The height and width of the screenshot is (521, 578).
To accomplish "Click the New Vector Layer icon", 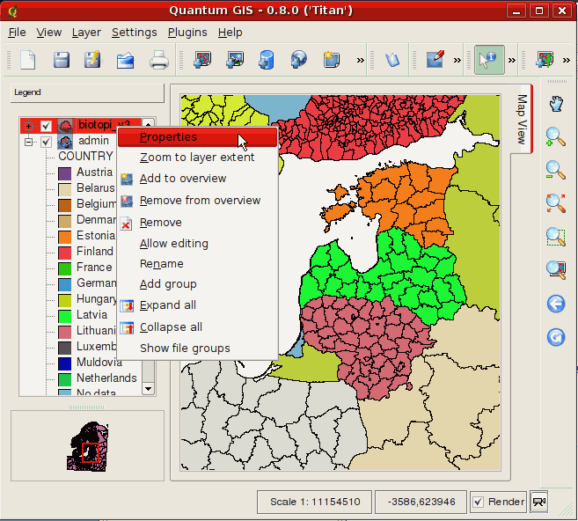I will click(331, 60).
